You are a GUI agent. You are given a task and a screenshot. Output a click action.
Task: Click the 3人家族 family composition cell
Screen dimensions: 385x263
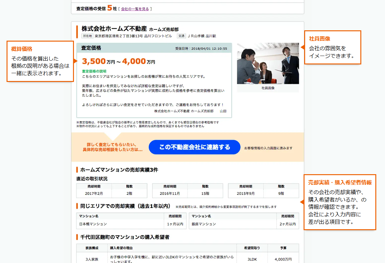[92, 259]
